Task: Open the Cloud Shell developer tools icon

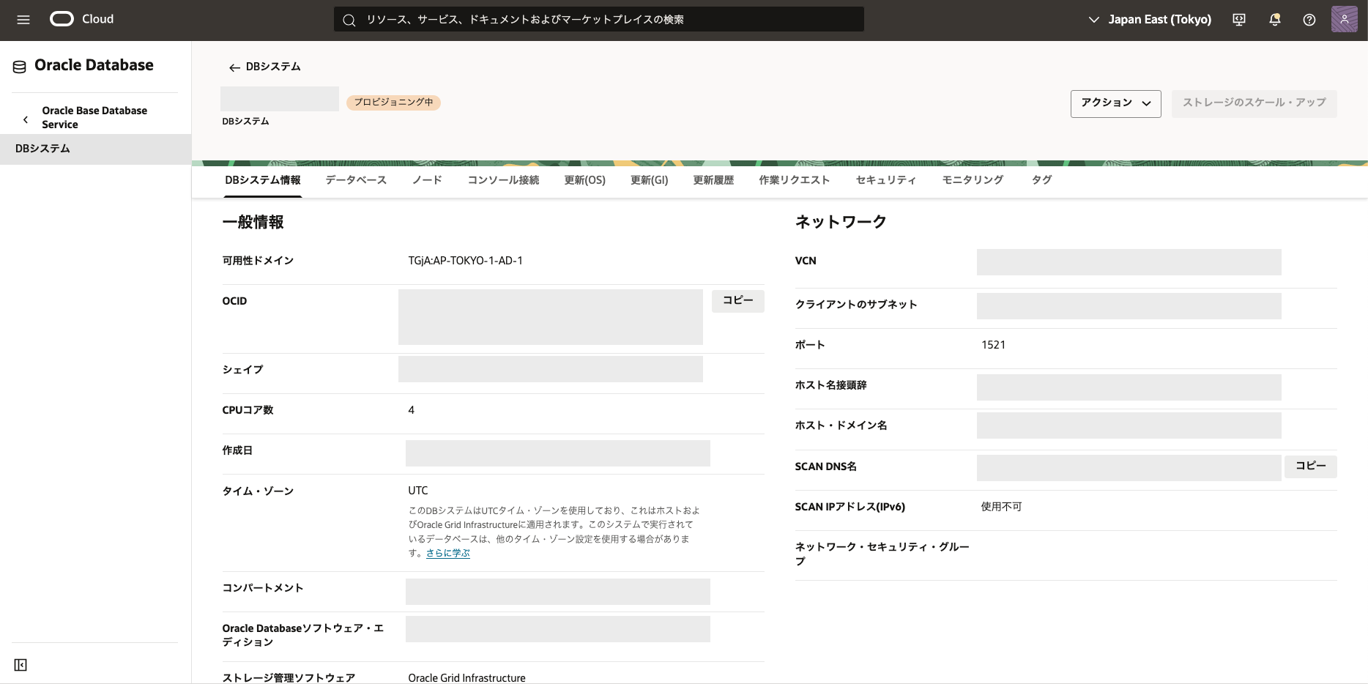Action: 1239,20
